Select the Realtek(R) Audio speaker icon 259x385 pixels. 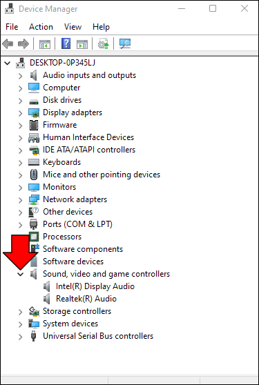coord(46,299)
